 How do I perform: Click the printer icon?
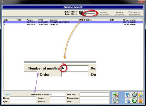coord(134,95)
